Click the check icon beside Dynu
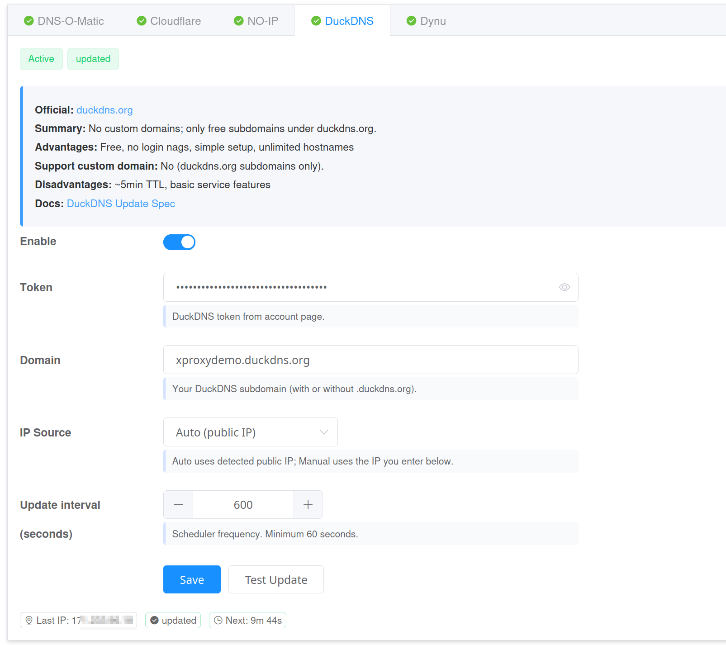 411,21
